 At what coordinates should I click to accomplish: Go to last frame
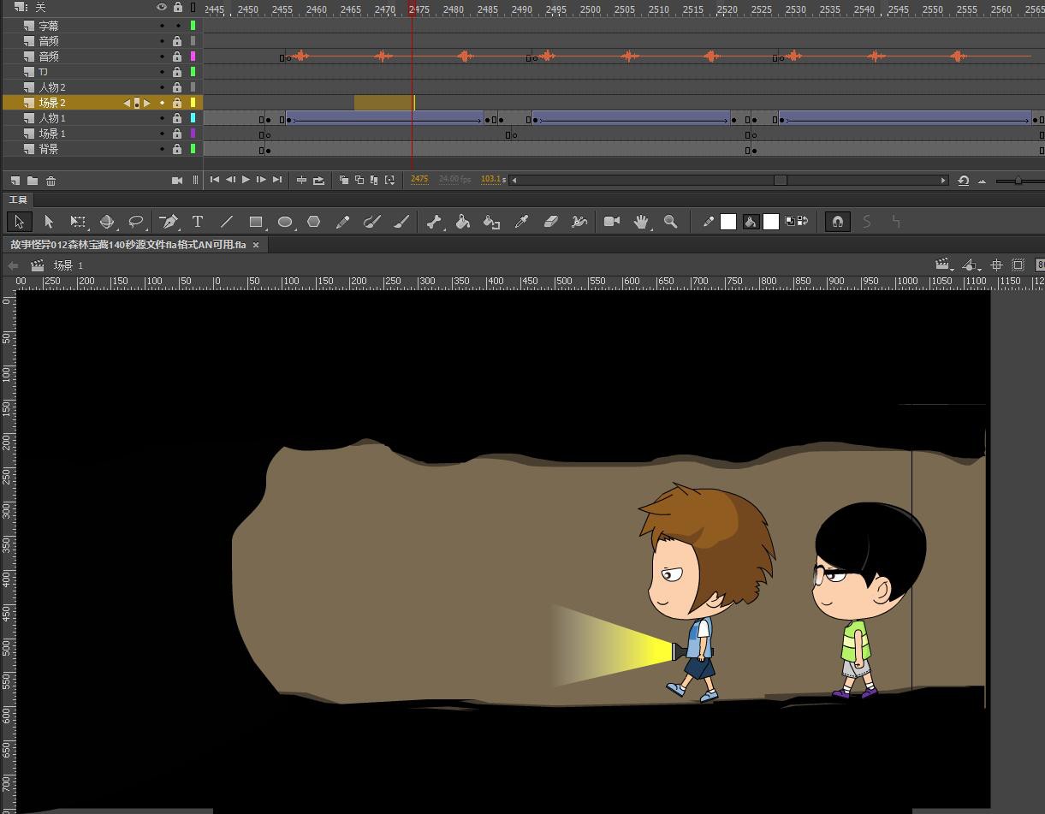(276, 180)
